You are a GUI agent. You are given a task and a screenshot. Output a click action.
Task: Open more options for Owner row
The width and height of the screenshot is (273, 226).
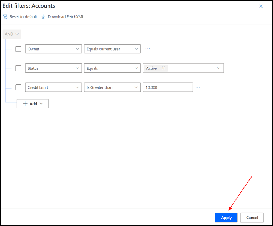pos(148,49)
